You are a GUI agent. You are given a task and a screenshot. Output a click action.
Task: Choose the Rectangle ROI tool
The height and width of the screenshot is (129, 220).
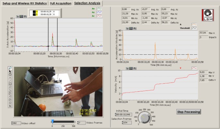pos(10,84)
